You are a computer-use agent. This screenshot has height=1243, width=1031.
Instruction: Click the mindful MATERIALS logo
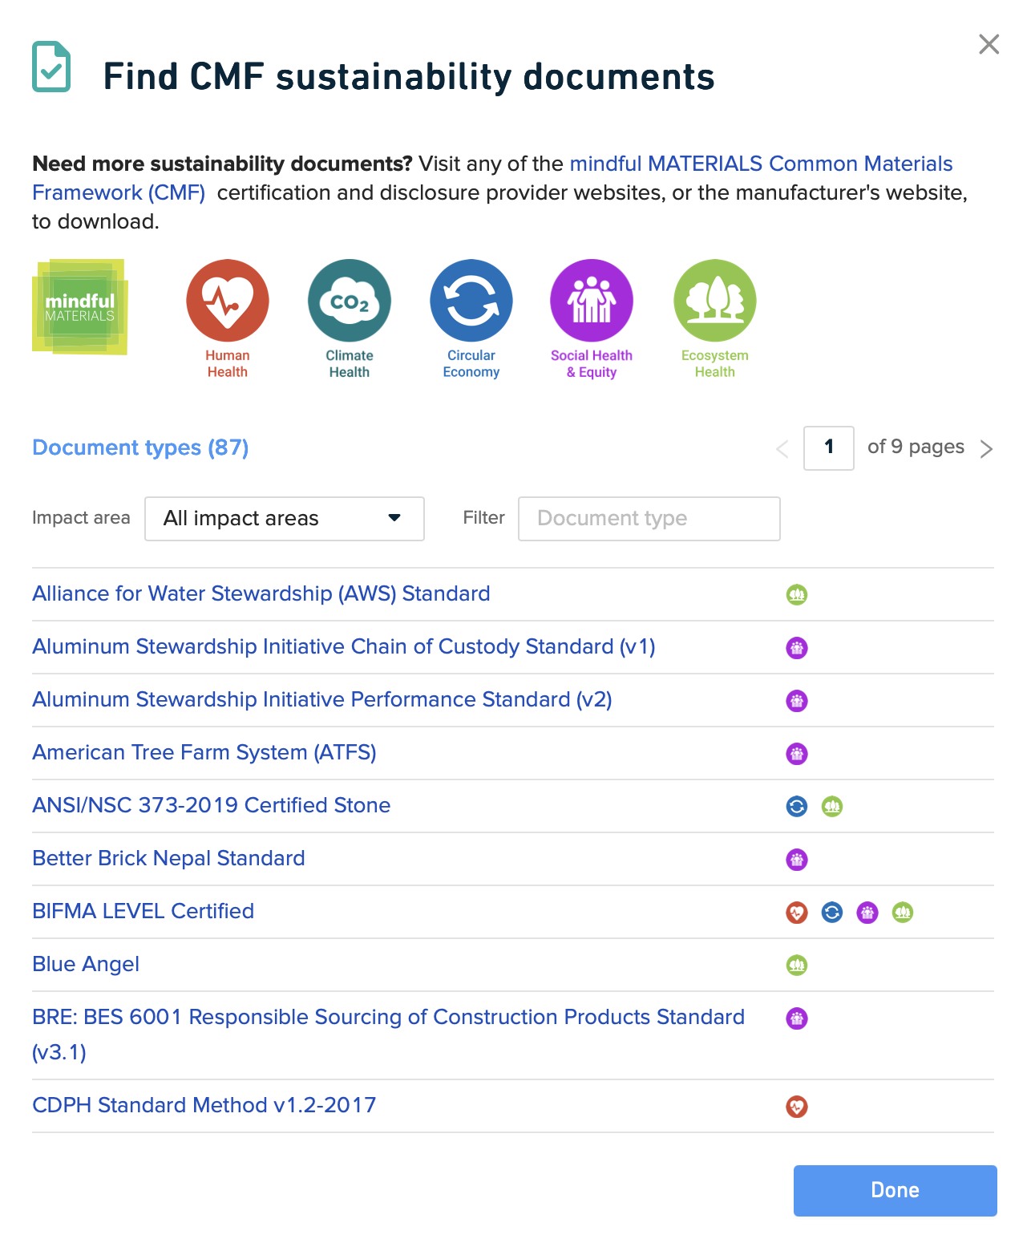(x=80, y=307)
